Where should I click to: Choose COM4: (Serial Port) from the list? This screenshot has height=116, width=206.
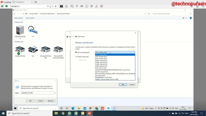[115, 66]
